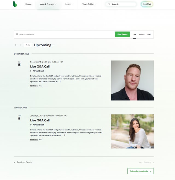Expand the Ask & Engage menu
Image resolution: width=175 pixels, height=180 pixels.
point(48,4)
